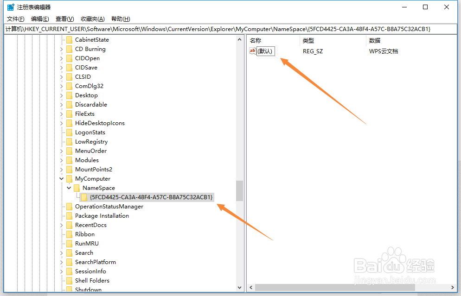
Task: Click the {5FCD4425...} key folder icon
Action: [x=84, y=197]
